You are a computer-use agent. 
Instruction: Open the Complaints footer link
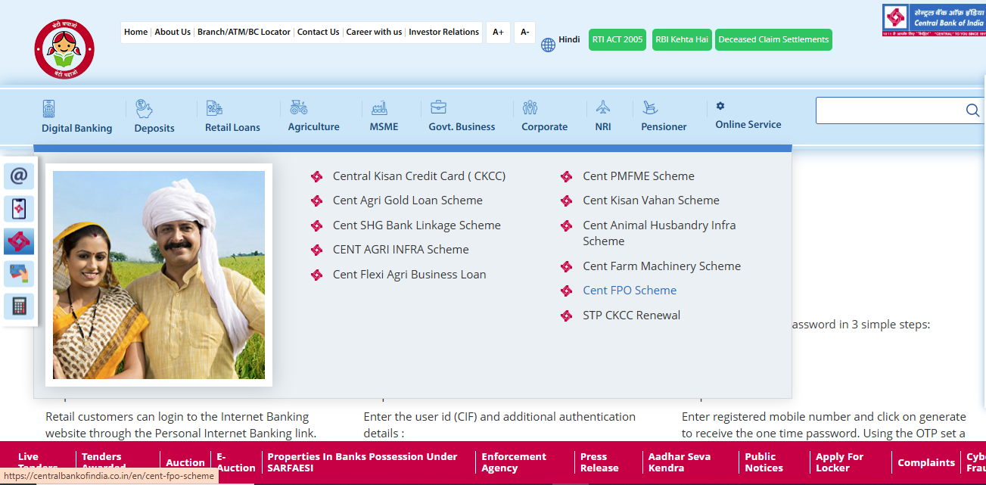(926, 462)
